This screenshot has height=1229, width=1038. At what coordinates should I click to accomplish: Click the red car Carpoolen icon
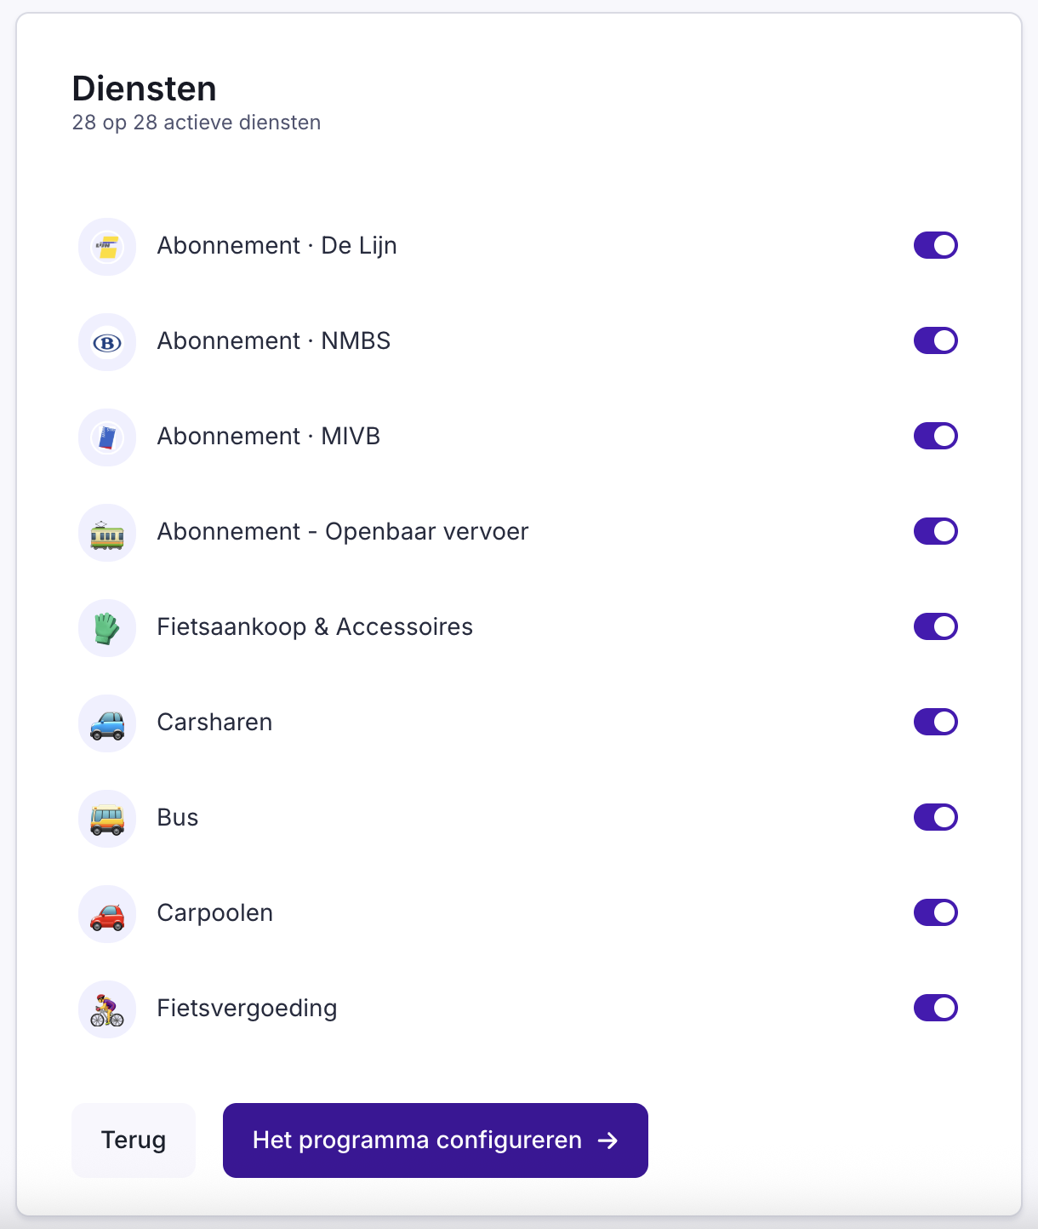click(107, 914)
